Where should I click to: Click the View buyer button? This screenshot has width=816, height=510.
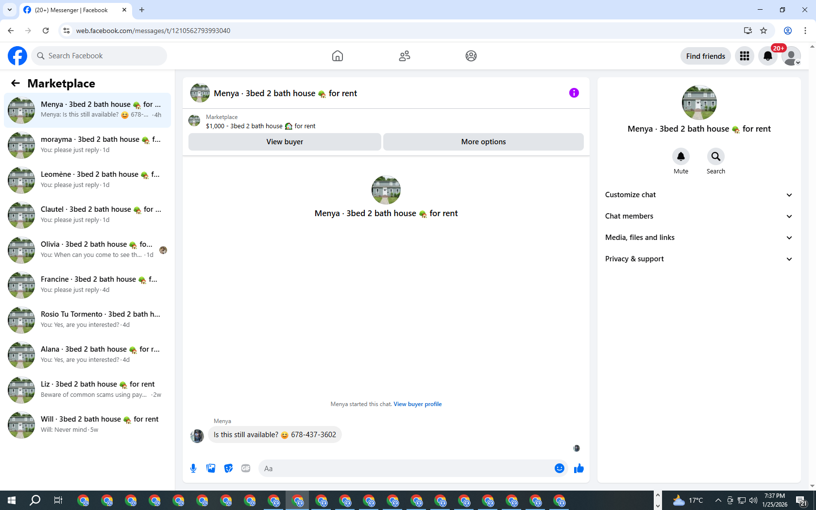coord(285,142)
